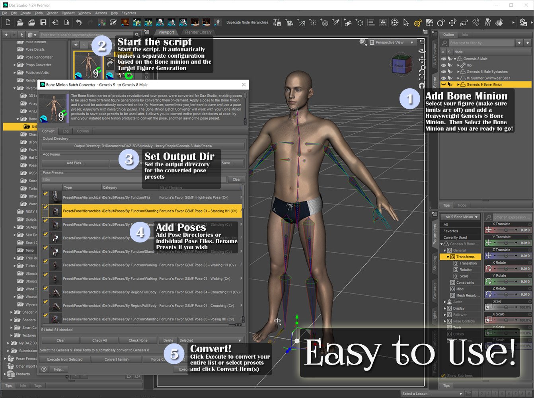Click the Open file folder icon
The image size is (534, 398).
pyautogui.click(x=19, y=23)
